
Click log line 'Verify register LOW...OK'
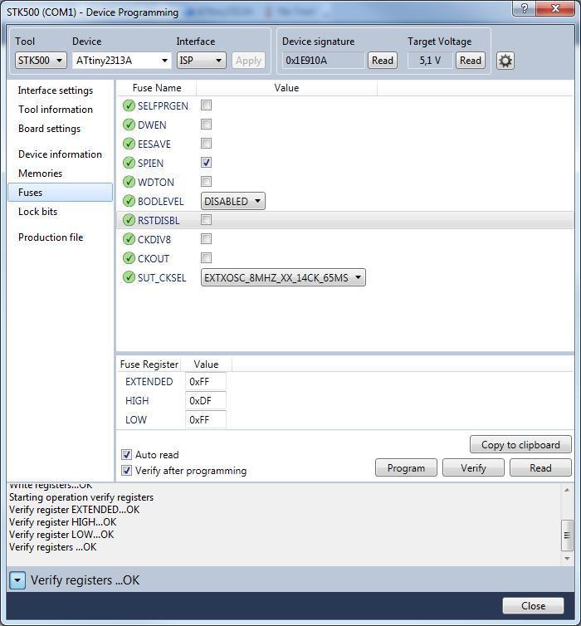coord(61,535)
